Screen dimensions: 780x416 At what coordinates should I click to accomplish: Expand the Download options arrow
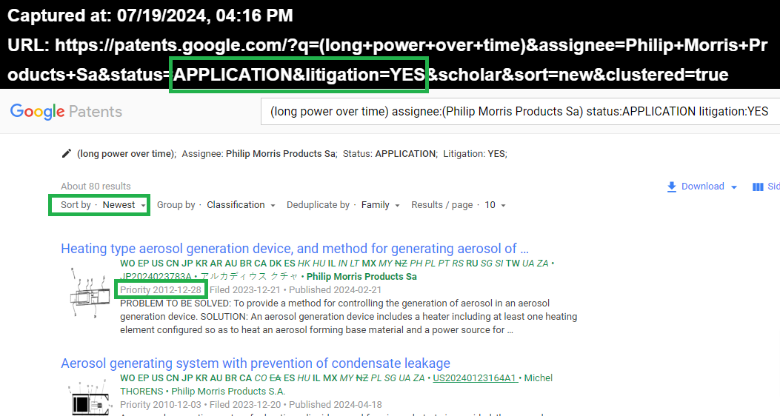(x=734, y=187)
